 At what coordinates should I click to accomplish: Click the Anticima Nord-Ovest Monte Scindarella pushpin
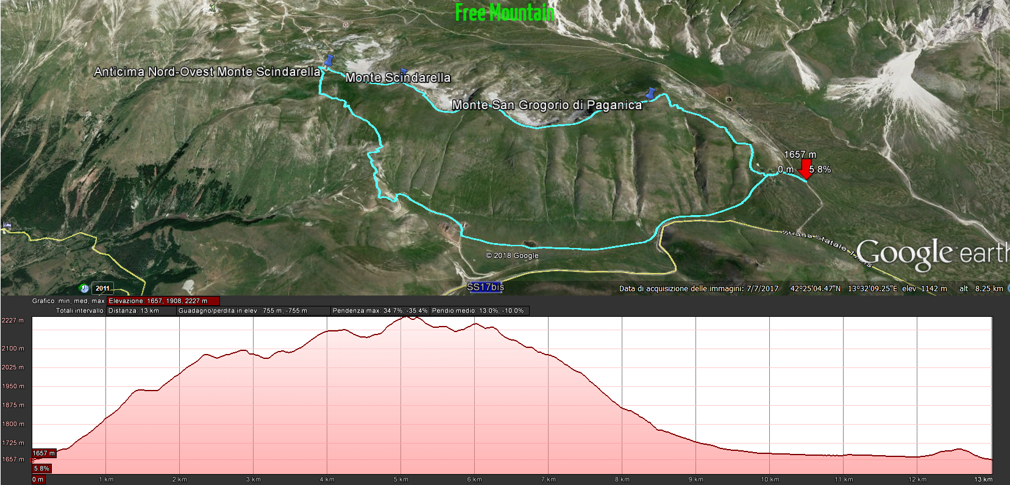coord(329,60)
